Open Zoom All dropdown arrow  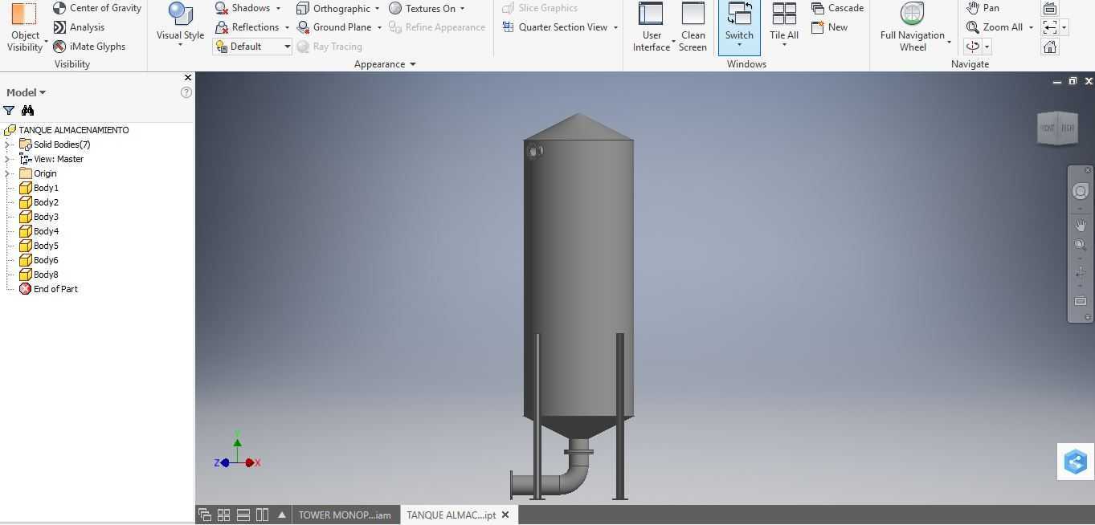(1031, 27)
